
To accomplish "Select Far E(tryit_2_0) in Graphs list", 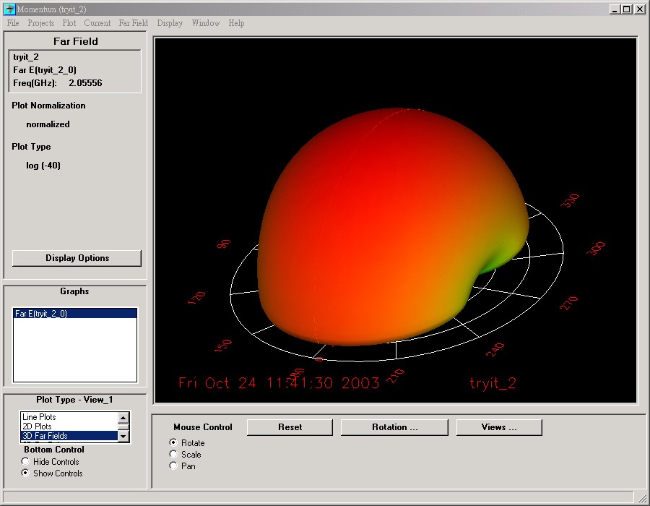I will pos(75,314).
